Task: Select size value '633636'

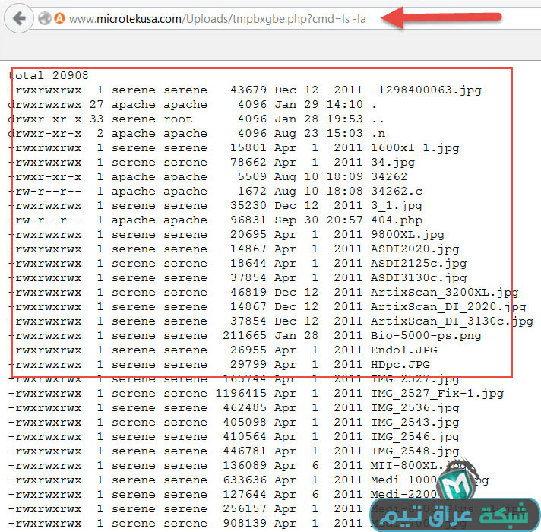Action: click(245, 480)
